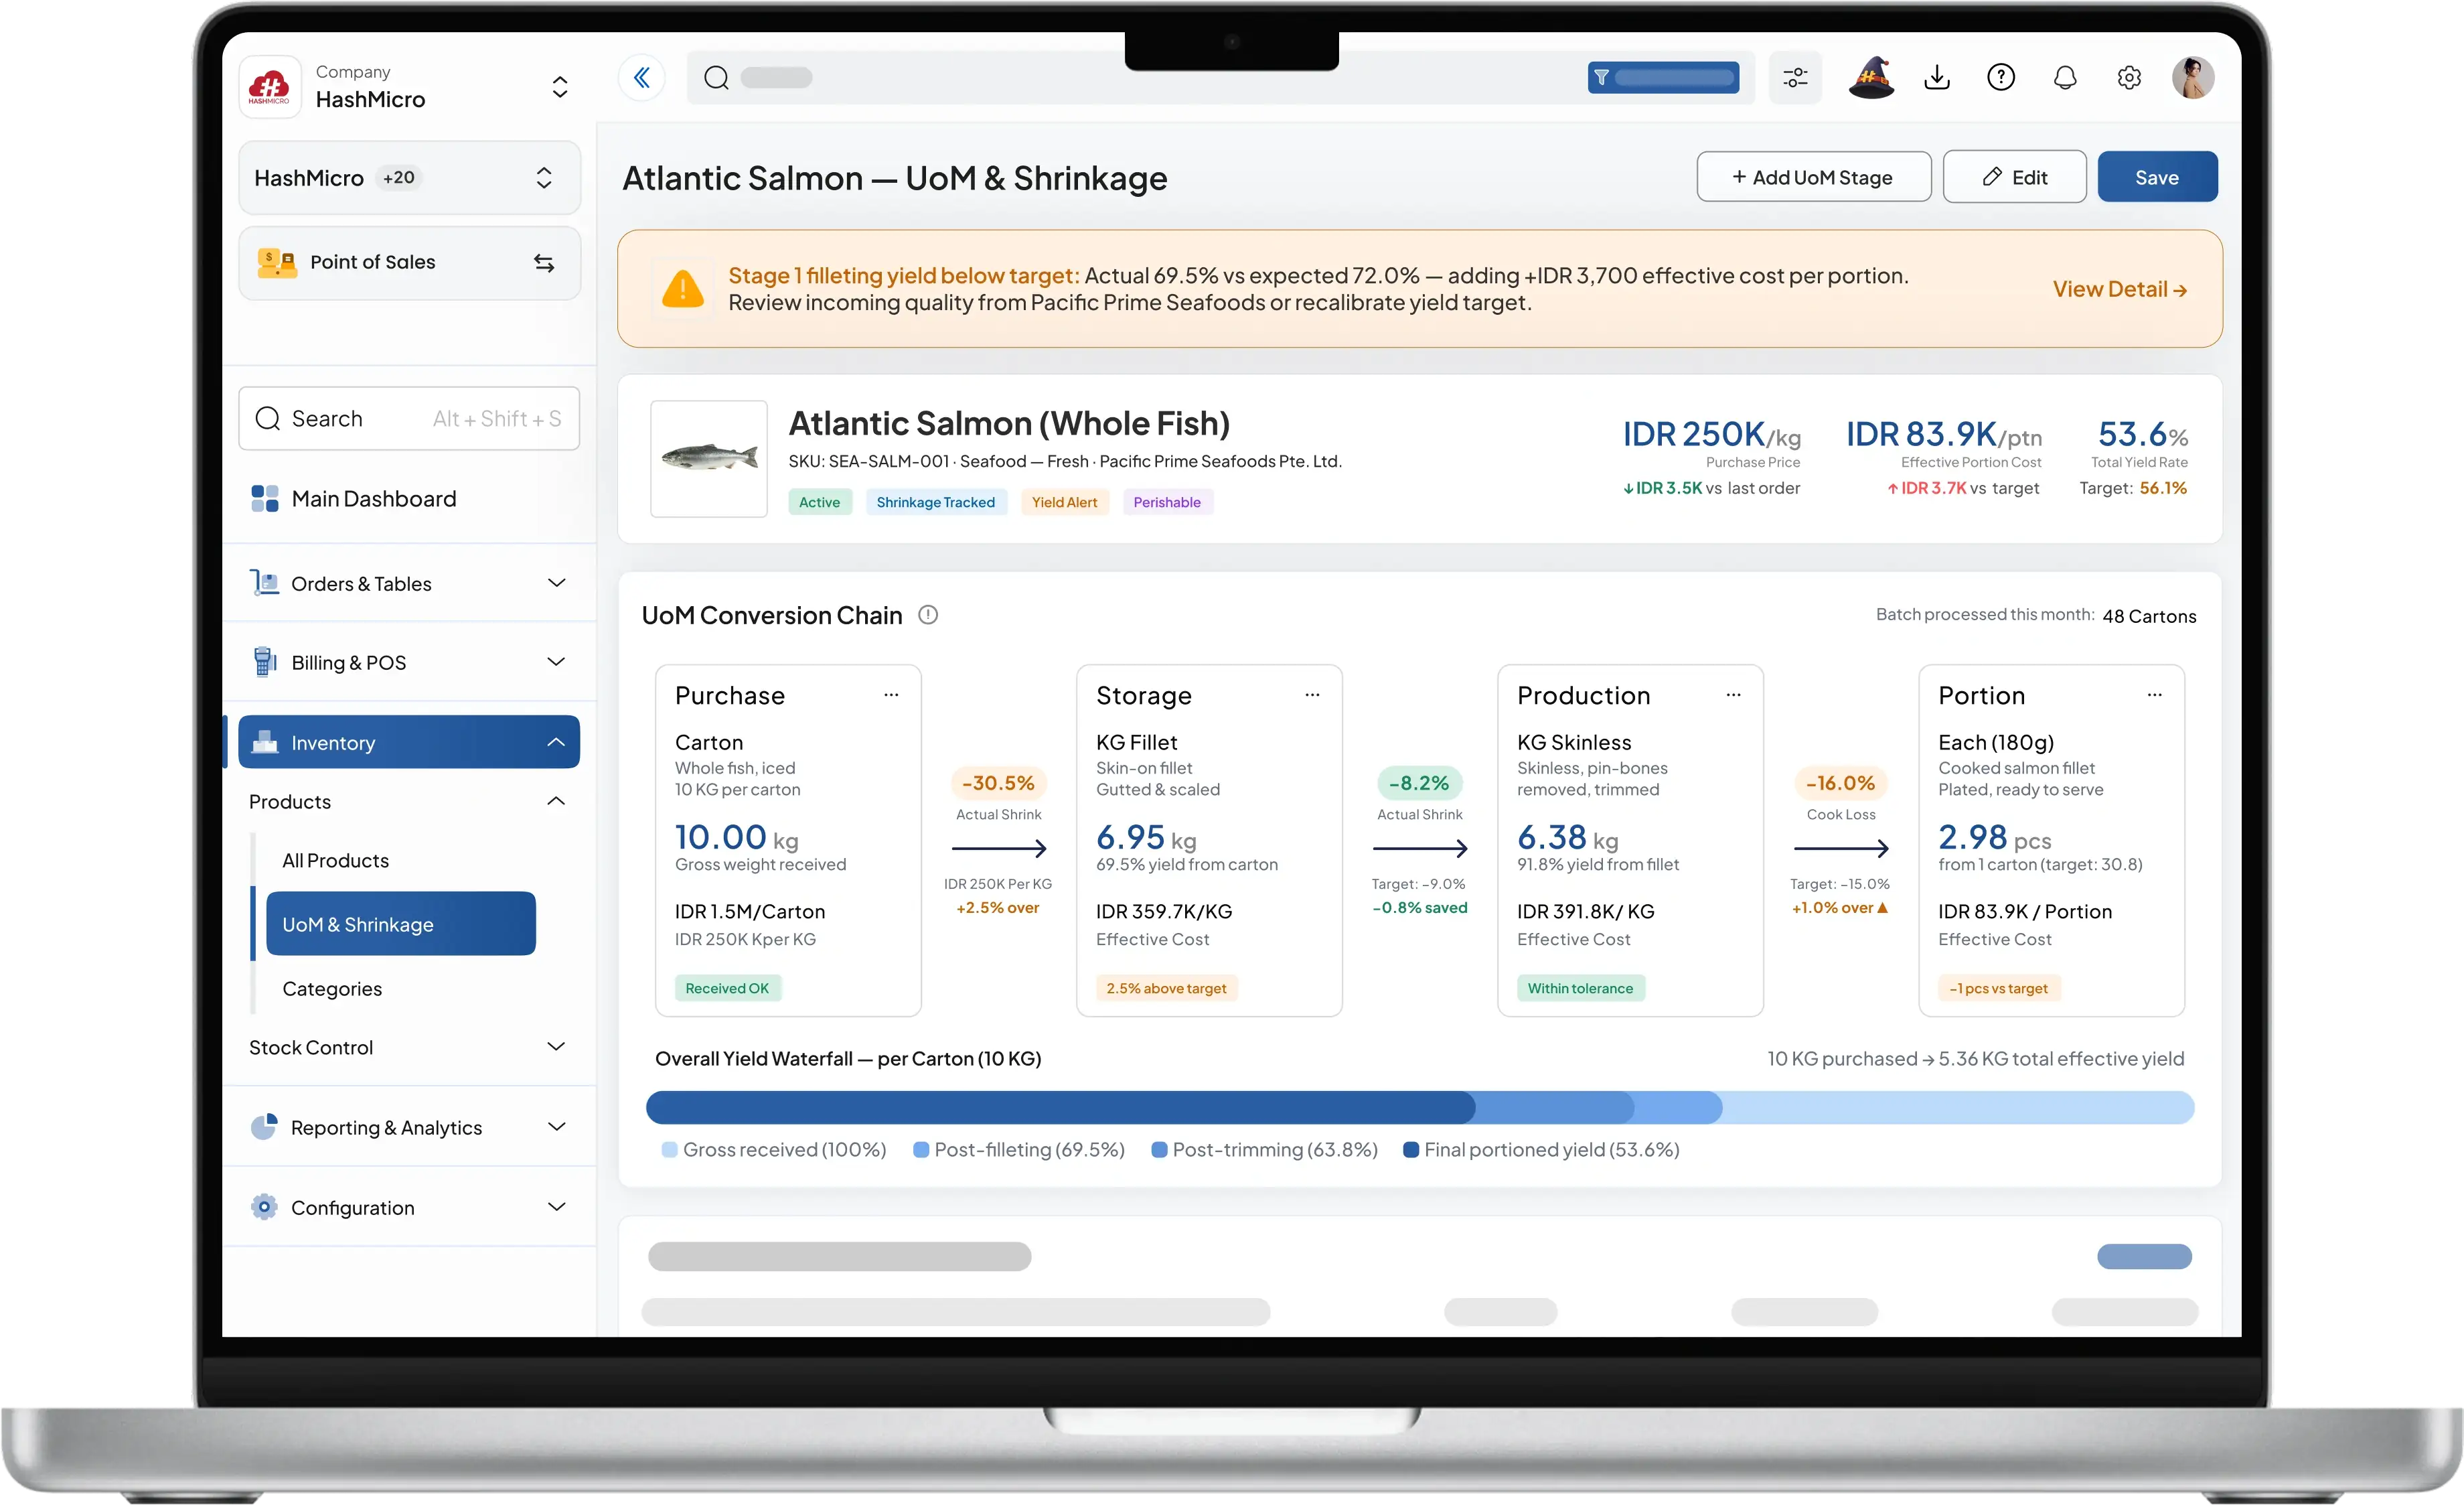
Task: Click the sidebar Search input field
Action: [409, 418]
